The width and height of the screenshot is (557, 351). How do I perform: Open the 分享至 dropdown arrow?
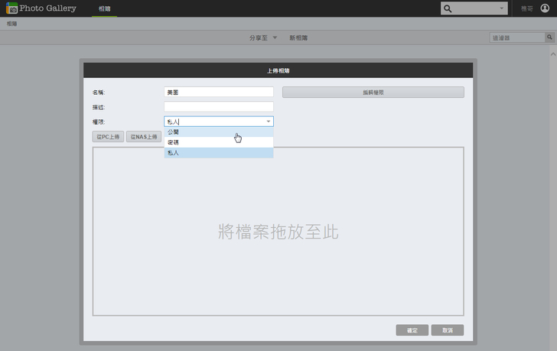click(x=275, y=37)
